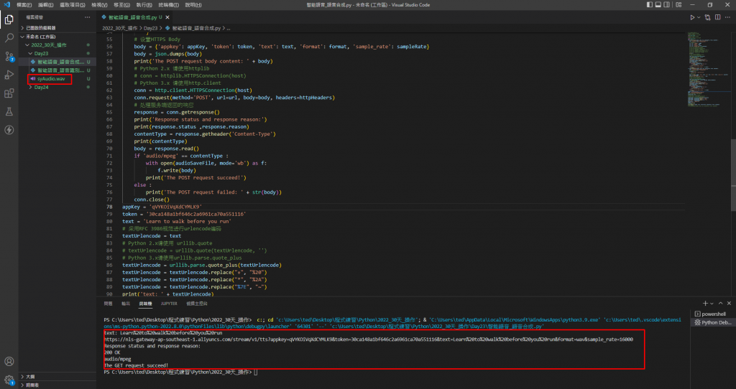Click 2022_30天_操作 in the breadcrumb
This screenshot has height=389, width=736.
coord(120,28)
